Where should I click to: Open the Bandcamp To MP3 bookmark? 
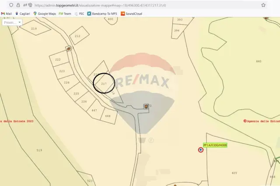click(x=102, y=14)
